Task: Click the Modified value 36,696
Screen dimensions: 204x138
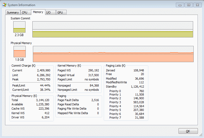Action: [140, 79]
